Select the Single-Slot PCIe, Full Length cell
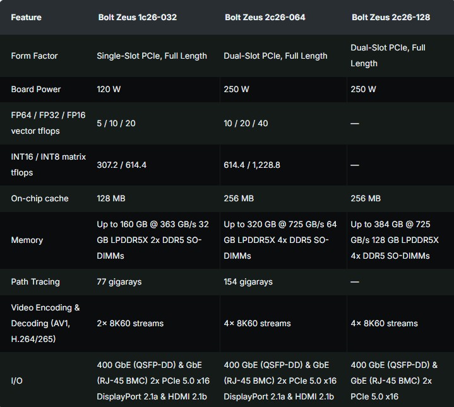This screenshot has height=407, width=454. (152, 56)
